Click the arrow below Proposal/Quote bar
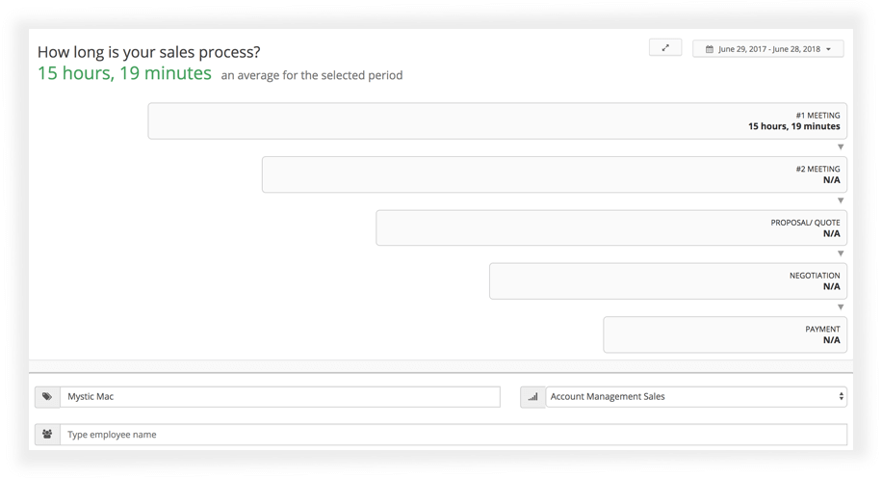The width and height of the screenshot is (882, 479). tap(841, 253)
